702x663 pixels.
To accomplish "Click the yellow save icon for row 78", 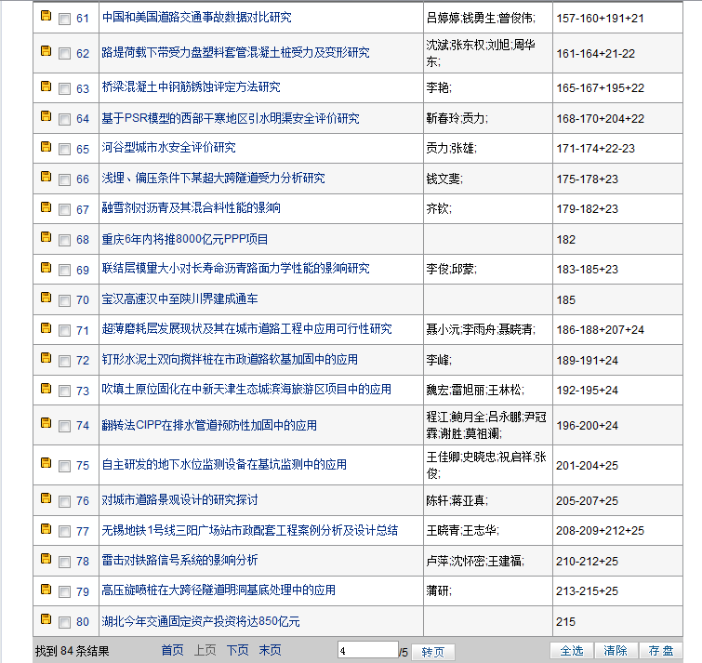I will (46, 560).
